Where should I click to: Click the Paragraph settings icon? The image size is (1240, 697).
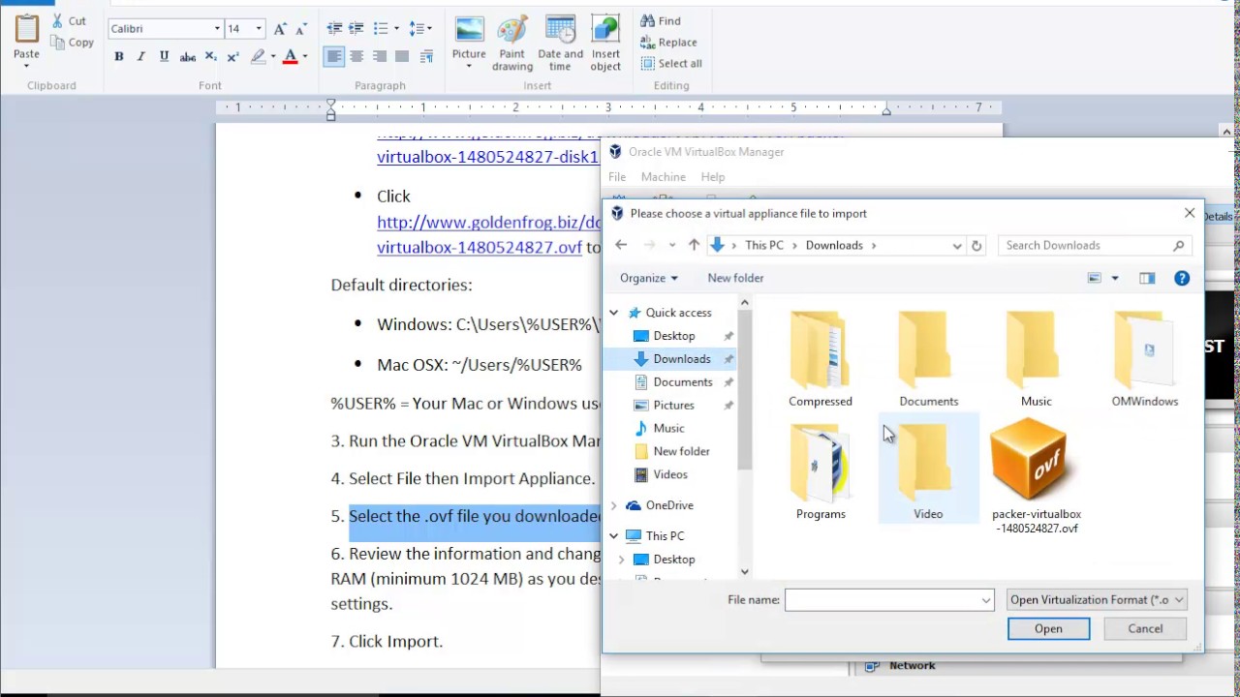click(426, 57)
